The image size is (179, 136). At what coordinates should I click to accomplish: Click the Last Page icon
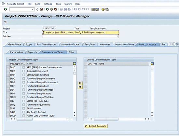[x=87, y=9]
